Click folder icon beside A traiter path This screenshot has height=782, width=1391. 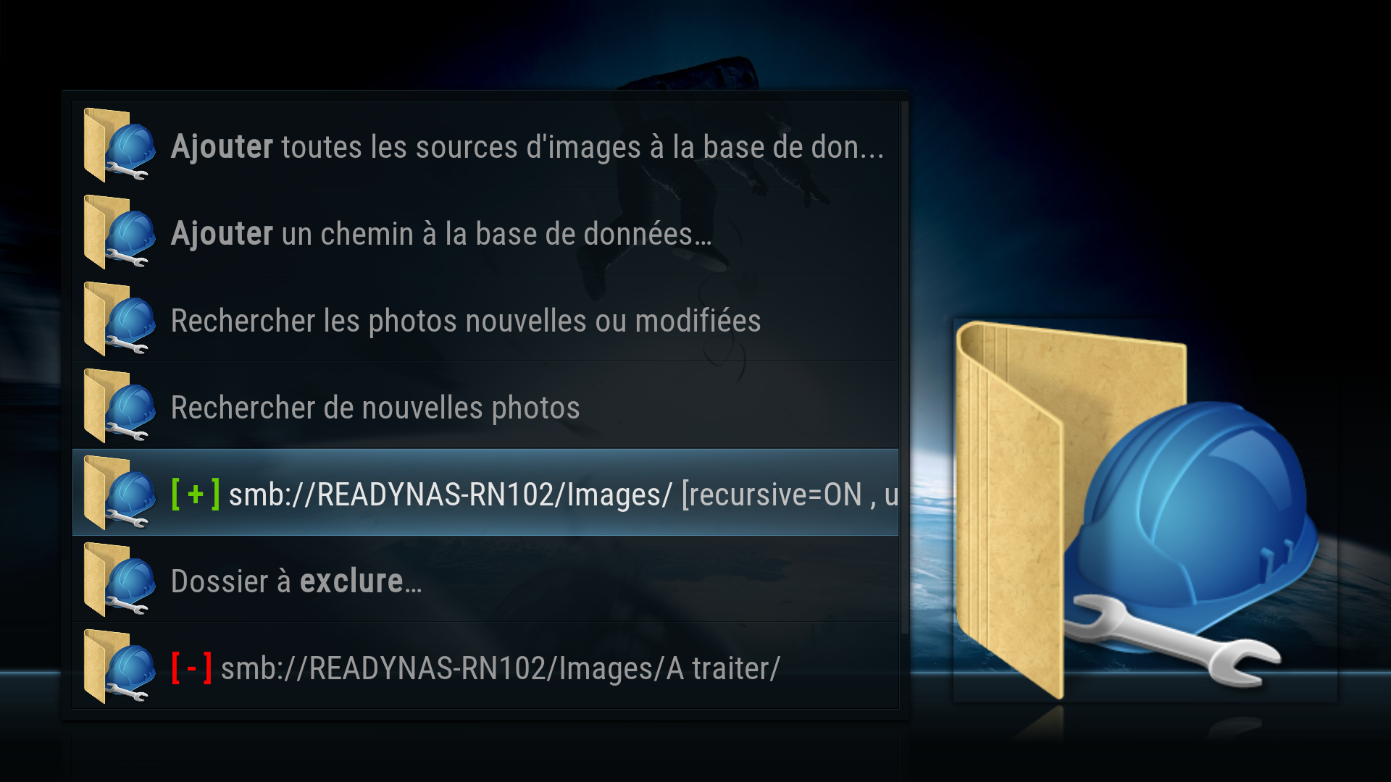(120, 666)
